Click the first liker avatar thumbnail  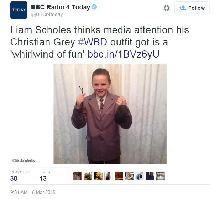pyautogui.click(x=78, y=176)
